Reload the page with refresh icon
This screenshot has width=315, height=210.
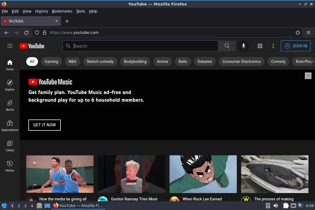tap(26, 33)
